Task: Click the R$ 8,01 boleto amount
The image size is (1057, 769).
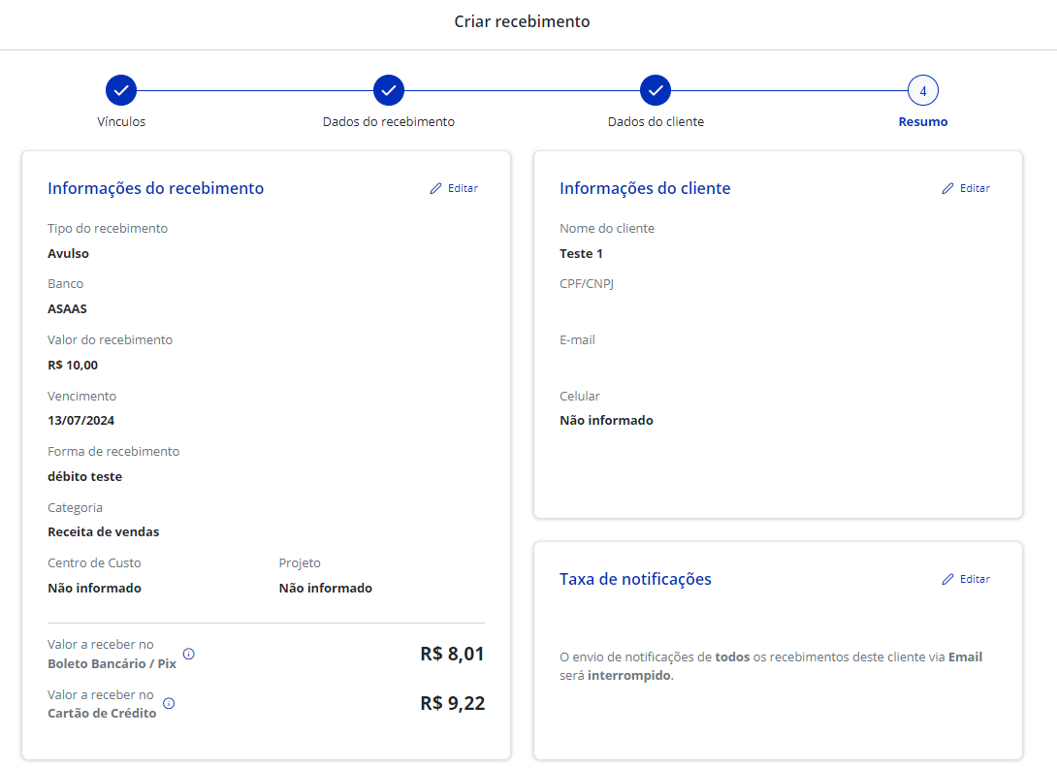Action: point(452,654)
